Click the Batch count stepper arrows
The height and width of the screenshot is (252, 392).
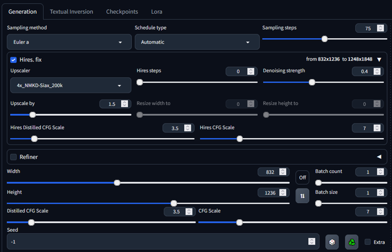380,172
